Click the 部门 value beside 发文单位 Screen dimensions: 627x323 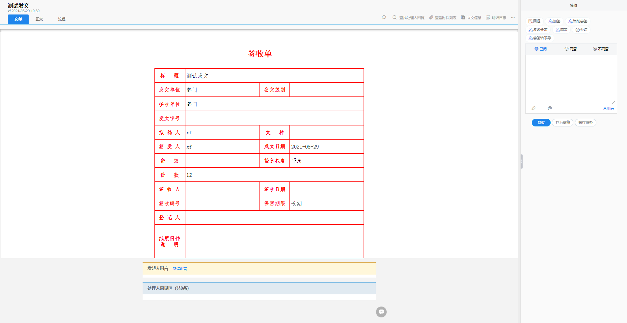[x=192, y=90]
